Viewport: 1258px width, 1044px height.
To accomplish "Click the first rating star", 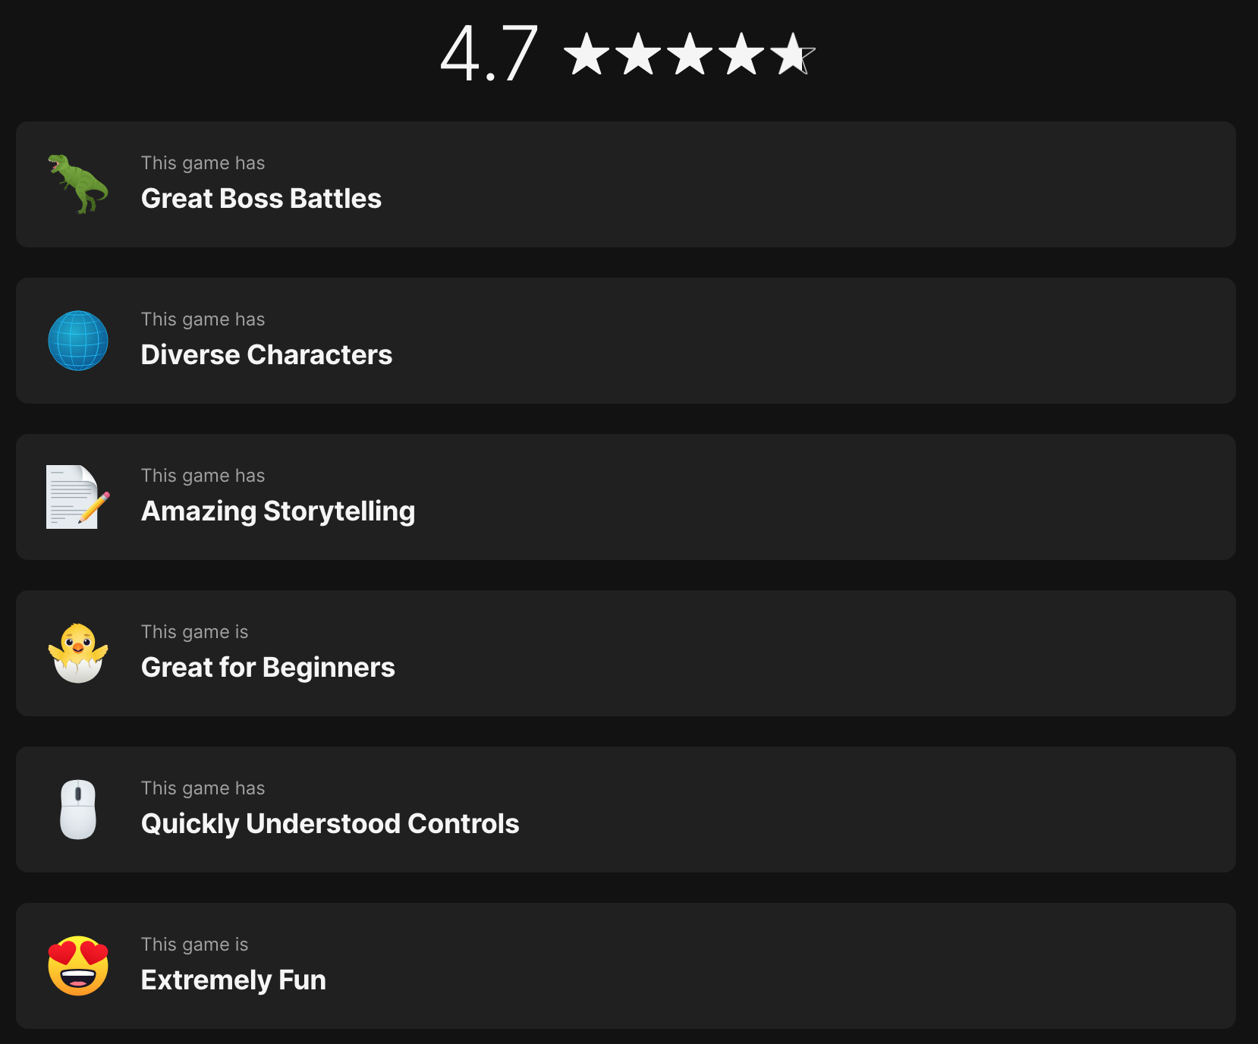I will coord(587,55).
